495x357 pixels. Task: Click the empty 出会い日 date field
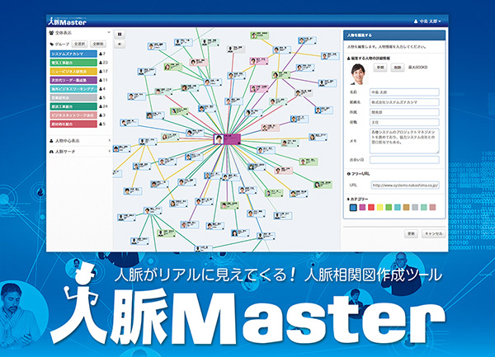pyautogui.click(x=404, y=160)
